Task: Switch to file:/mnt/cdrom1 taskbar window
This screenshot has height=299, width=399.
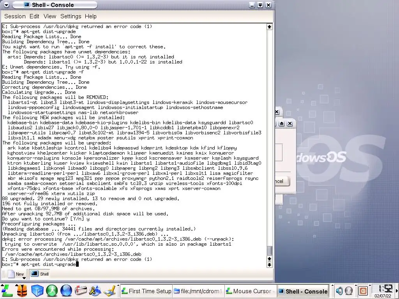Action: tap(198, 291)
